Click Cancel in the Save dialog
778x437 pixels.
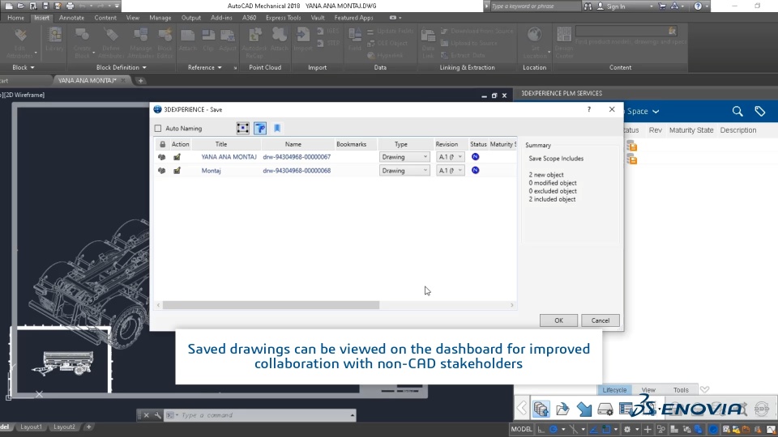pos(600,320)
